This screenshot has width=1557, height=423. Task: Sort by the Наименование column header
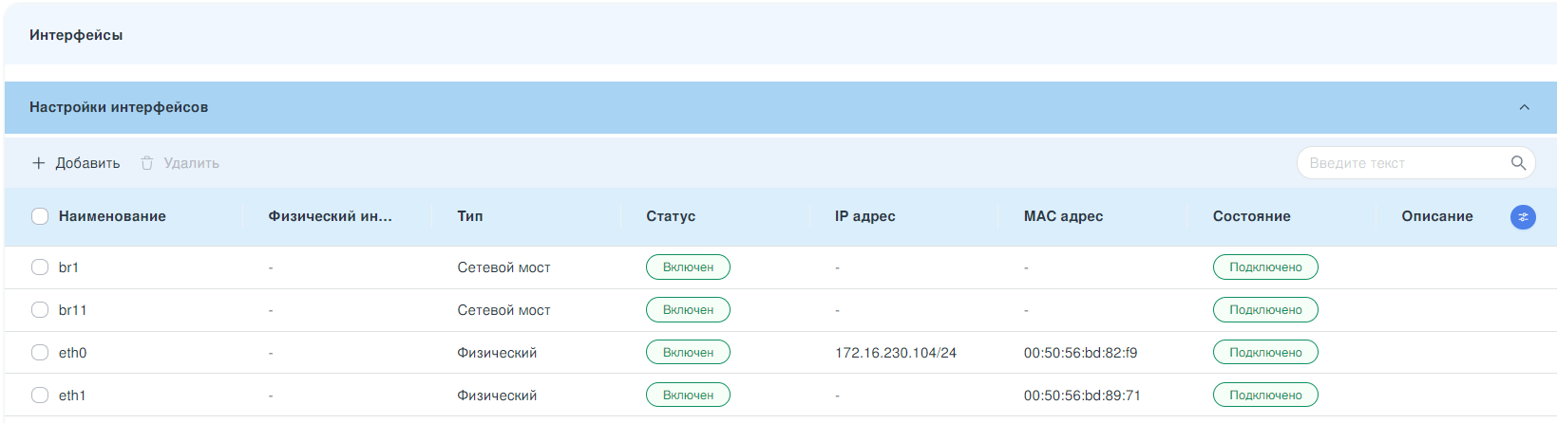pyautogui.click(x=112, y=216)
